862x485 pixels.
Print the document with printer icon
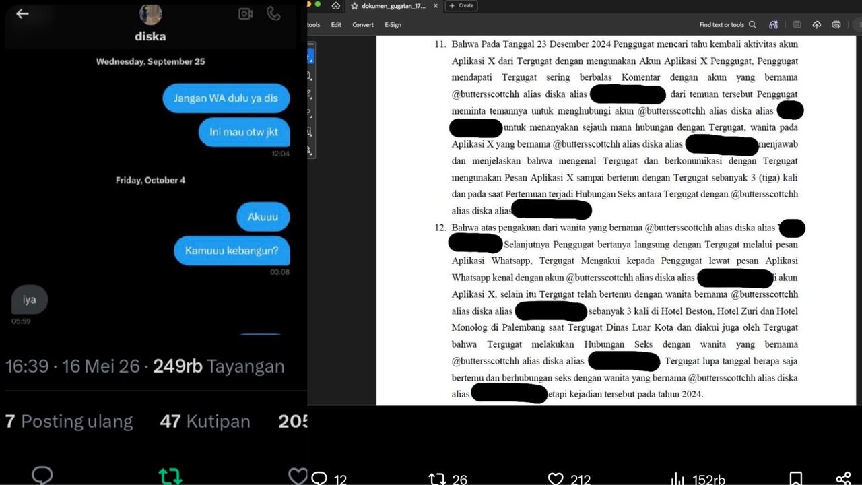point(836,24)
